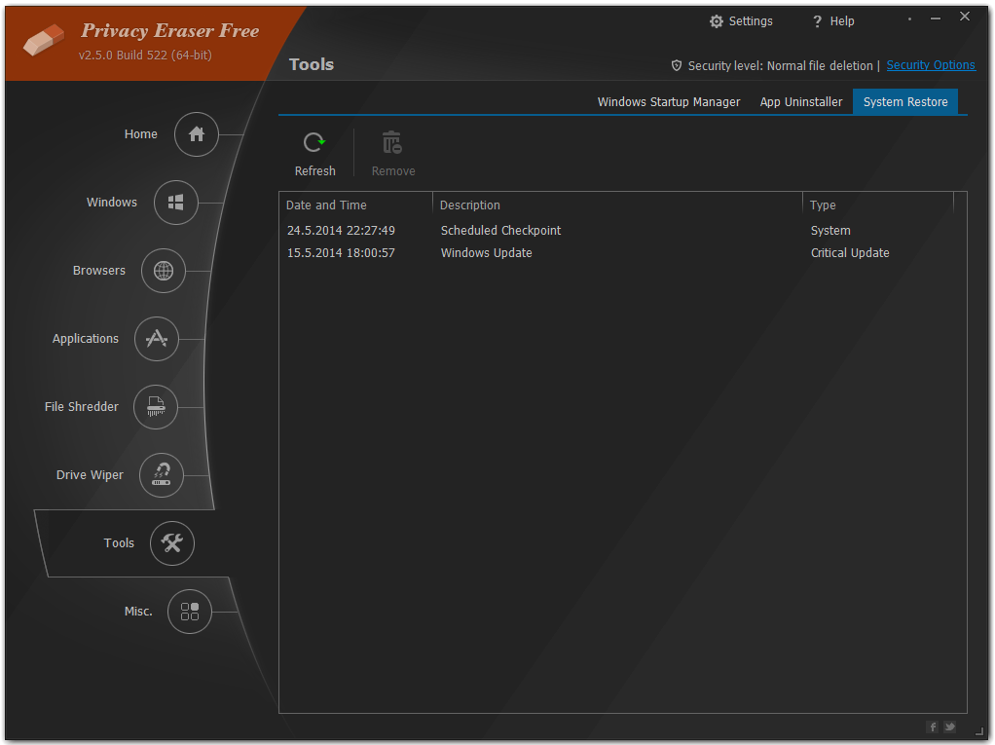Click the Windows Update description
This screenshot has width=995, height=745.
point(487,253)
